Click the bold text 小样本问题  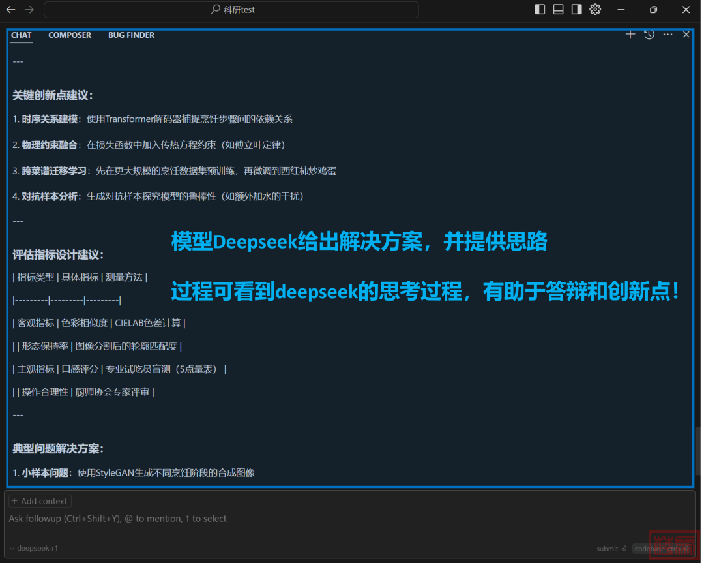coord(45,473)
